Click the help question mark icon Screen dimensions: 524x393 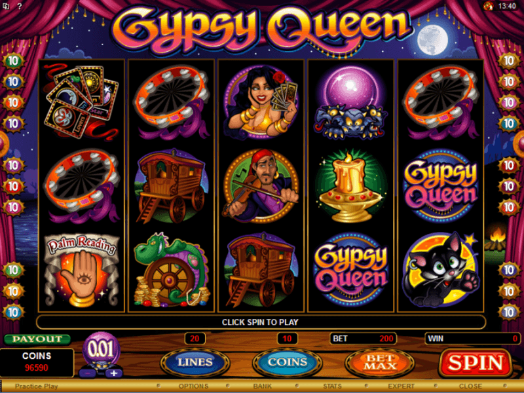point(20,6)
